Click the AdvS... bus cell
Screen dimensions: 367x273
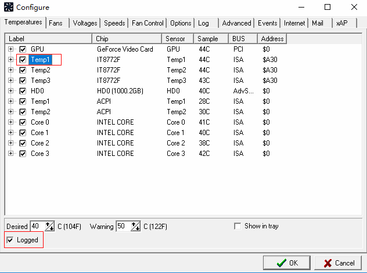pyautogui.click(x=243, y=91)
